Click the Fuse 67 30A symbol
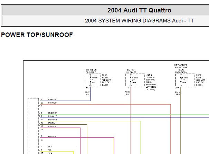 pos(131,80)
